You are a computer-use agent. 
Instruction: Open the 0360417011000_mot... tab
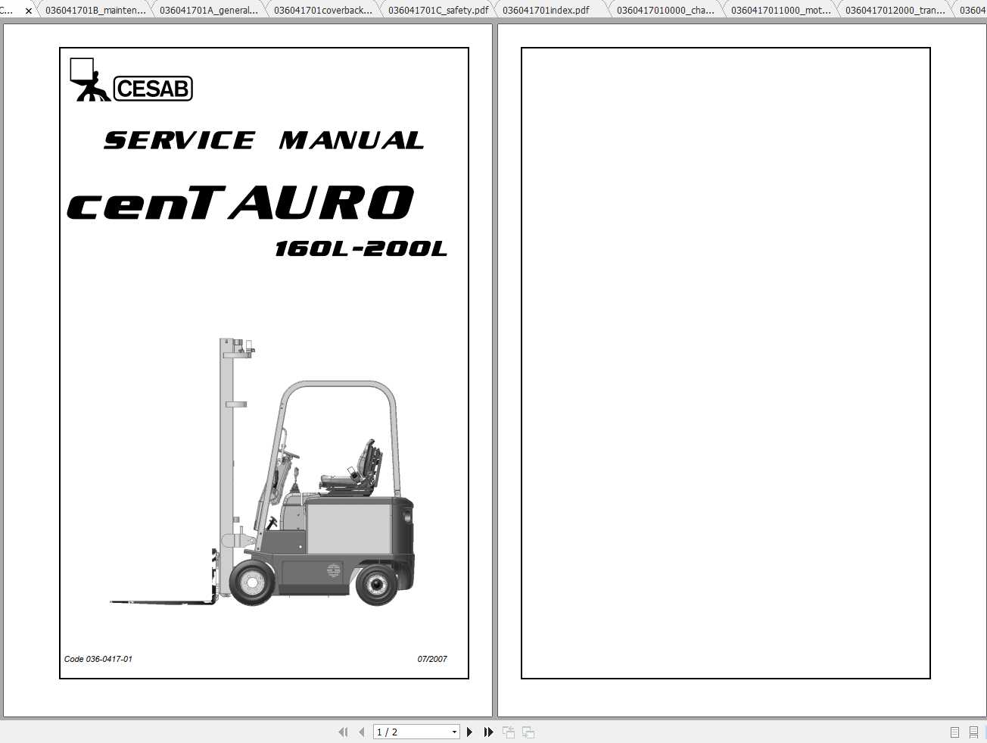(x=780, y=10)
